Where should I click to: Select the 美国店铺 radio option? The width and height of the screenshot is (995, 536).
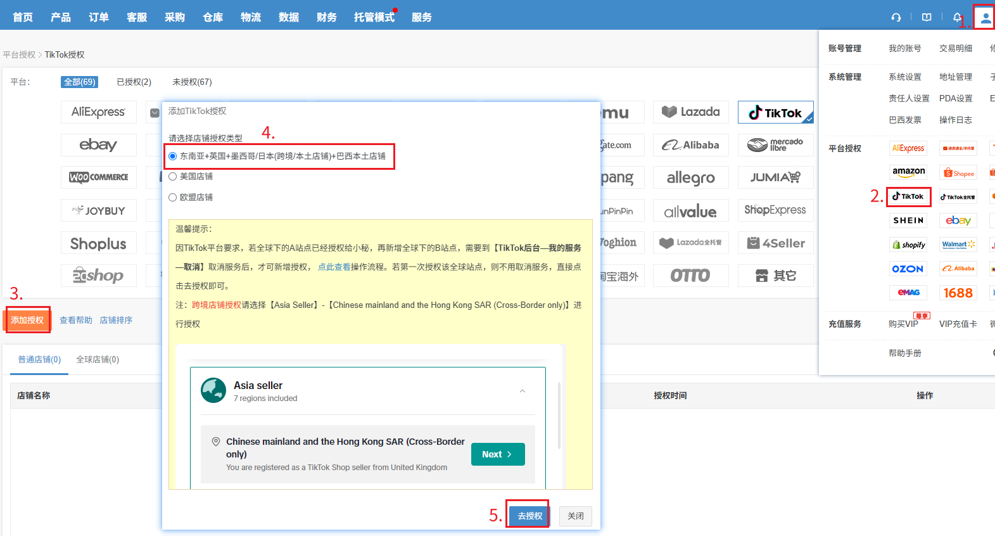(x=172, y=177)
